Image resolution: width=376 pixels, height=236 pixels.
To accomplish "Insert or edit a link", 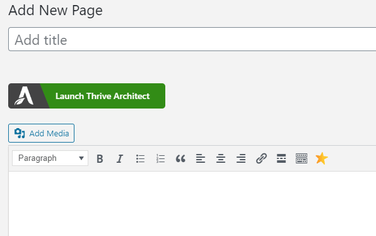I will pos(261,158).
